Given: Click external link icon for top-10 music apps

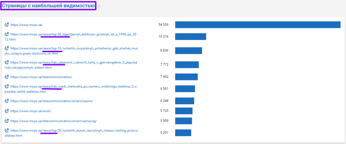Looking at the screenshot, I should point(6,48).
